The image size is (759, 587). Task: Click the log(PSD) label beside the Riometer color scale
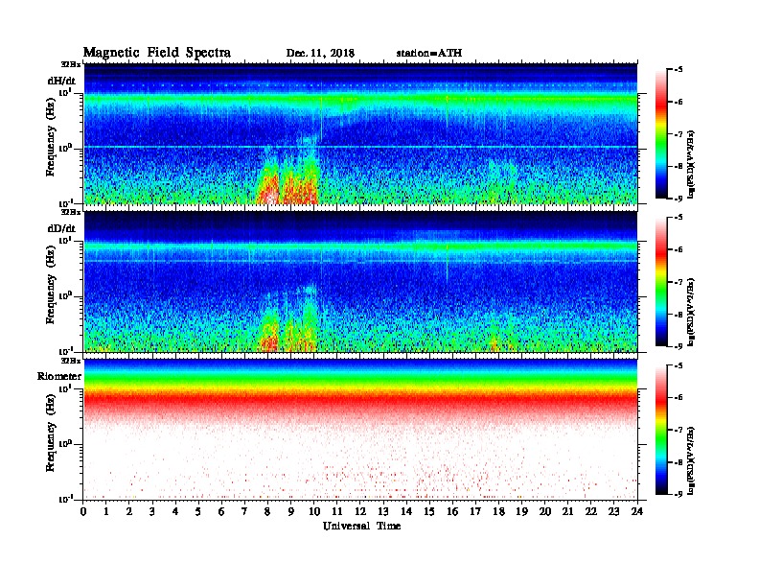click(691, 460)
